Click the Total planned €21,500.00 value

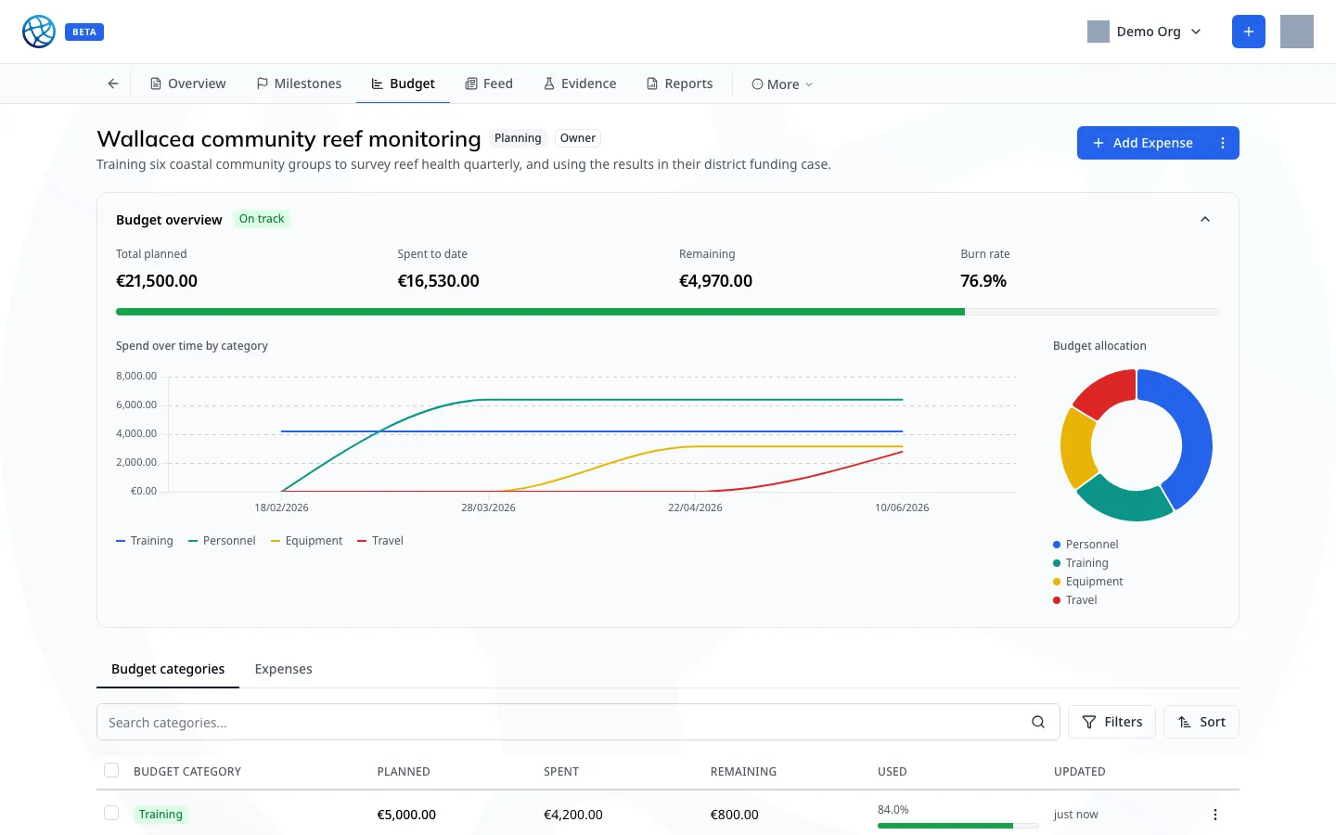click(x=157, y=281)
